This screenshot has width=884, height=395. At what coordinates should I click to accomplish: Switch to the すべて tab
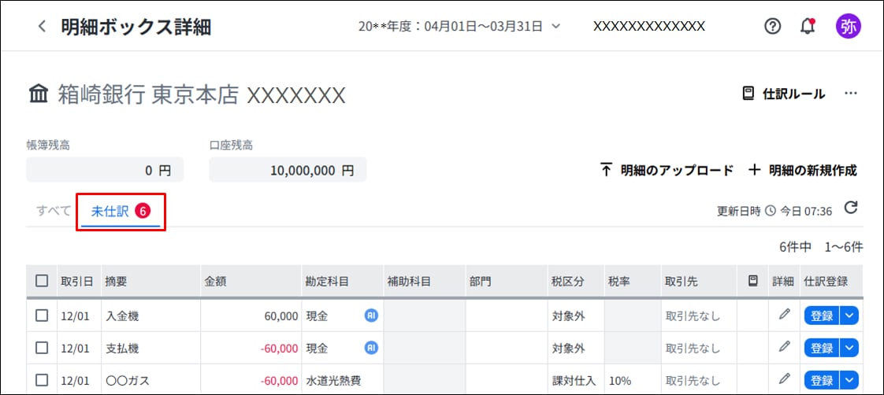click(54, 211)
